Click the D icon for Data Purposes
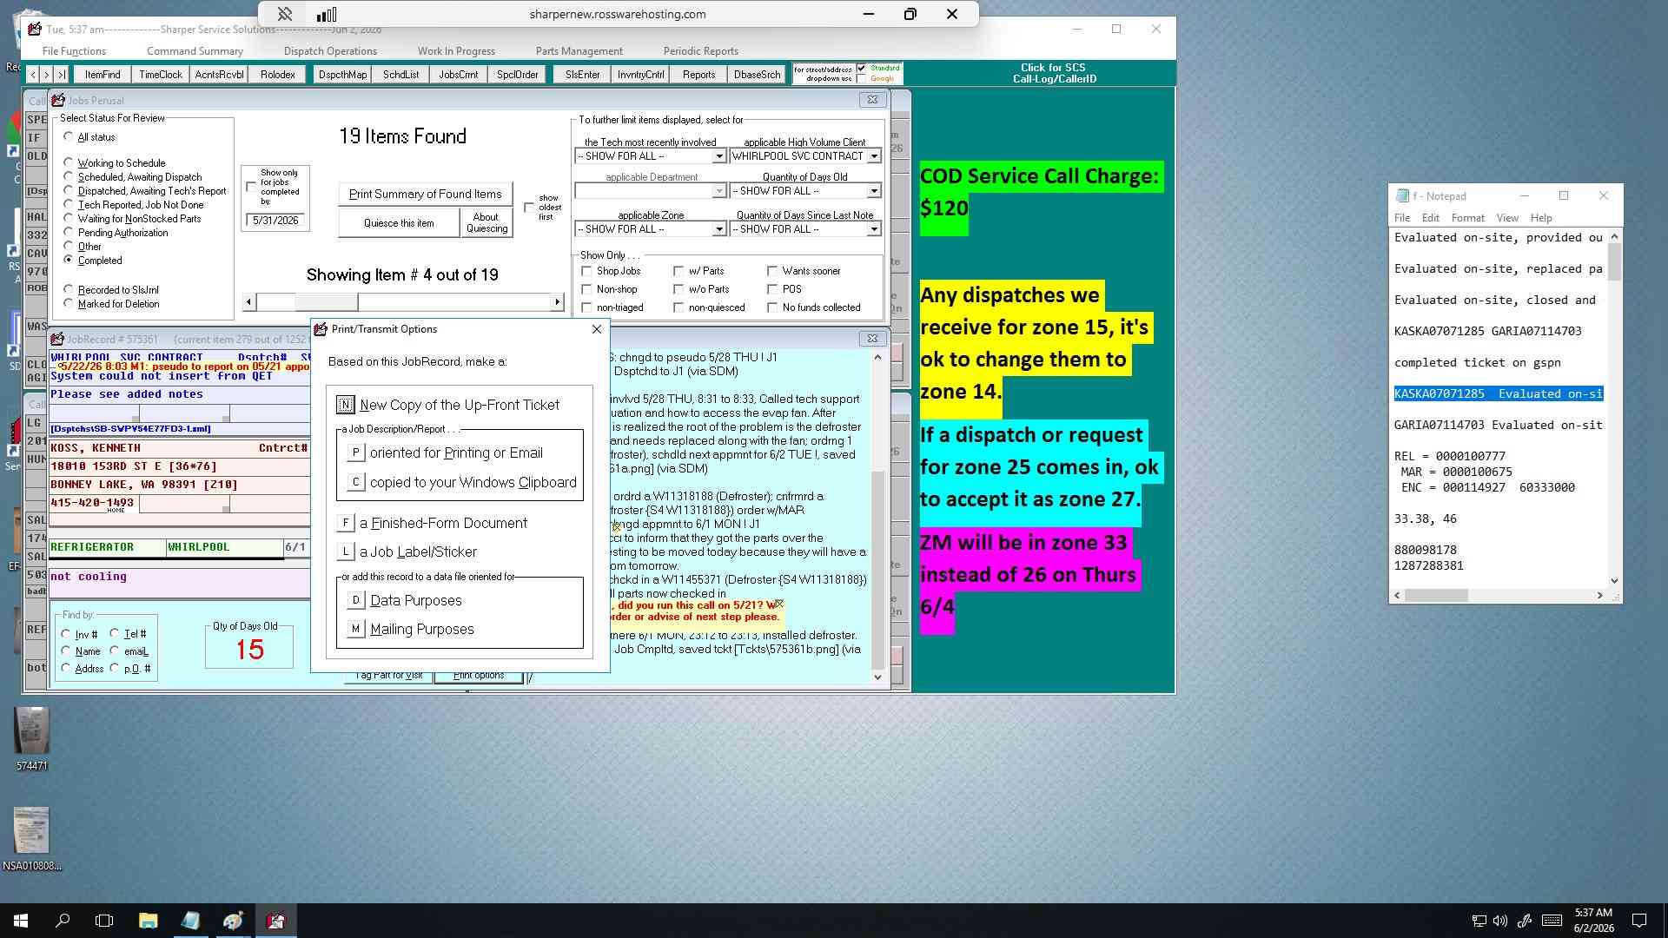Viewport: 1668px width, 938px height. (x=355, y=600)
